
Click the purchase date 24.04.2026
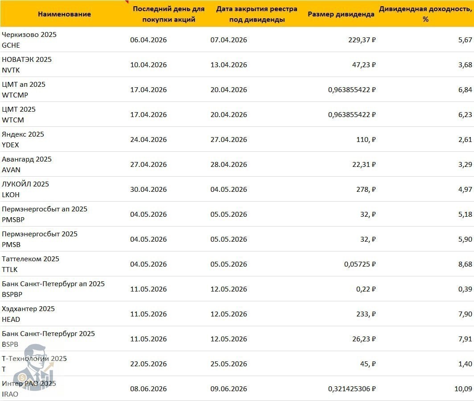(148, 140)
